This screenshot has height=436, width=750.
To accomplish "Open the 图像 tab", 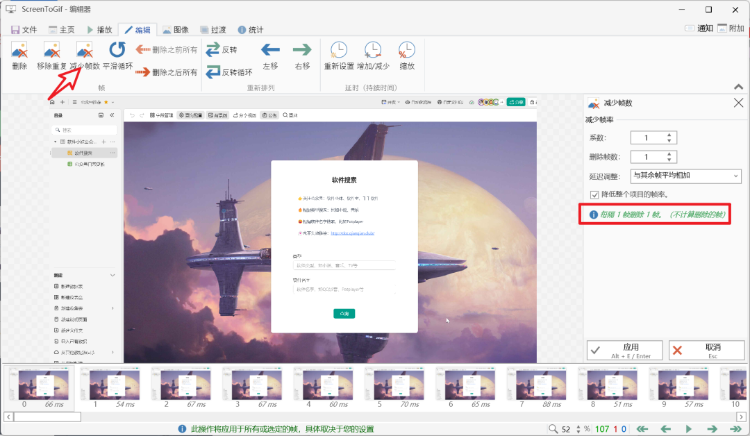I will 176,30.
